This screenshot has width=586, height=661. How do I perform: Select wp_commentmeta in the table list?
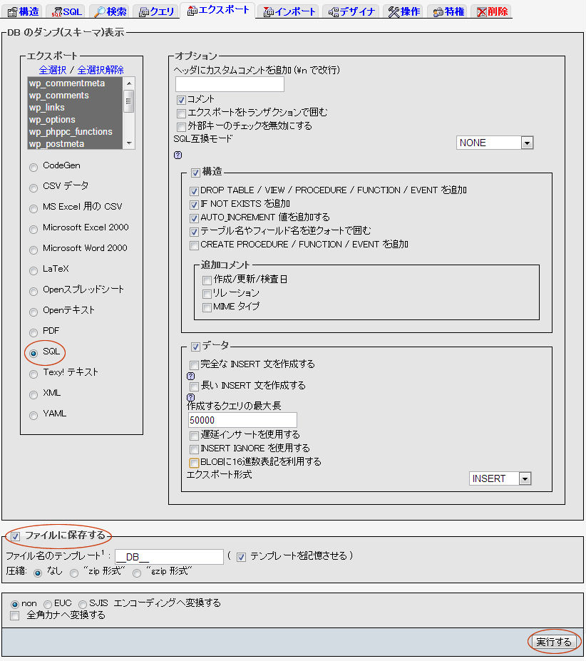click(75, 83)
